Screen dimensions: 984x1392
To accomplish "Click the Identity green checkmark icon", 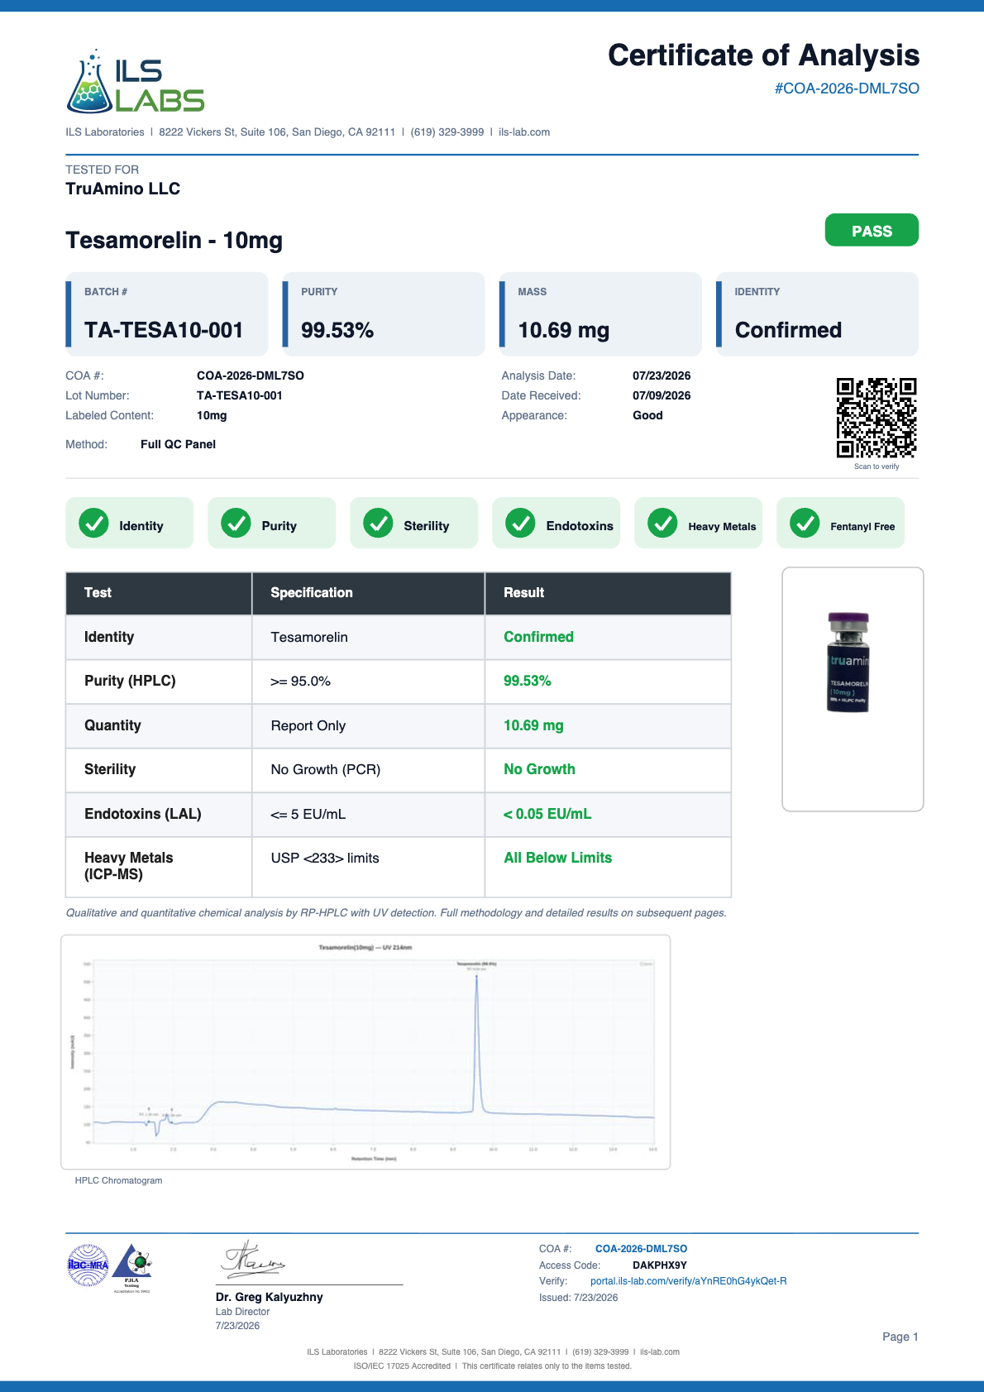I will (93, 523).
